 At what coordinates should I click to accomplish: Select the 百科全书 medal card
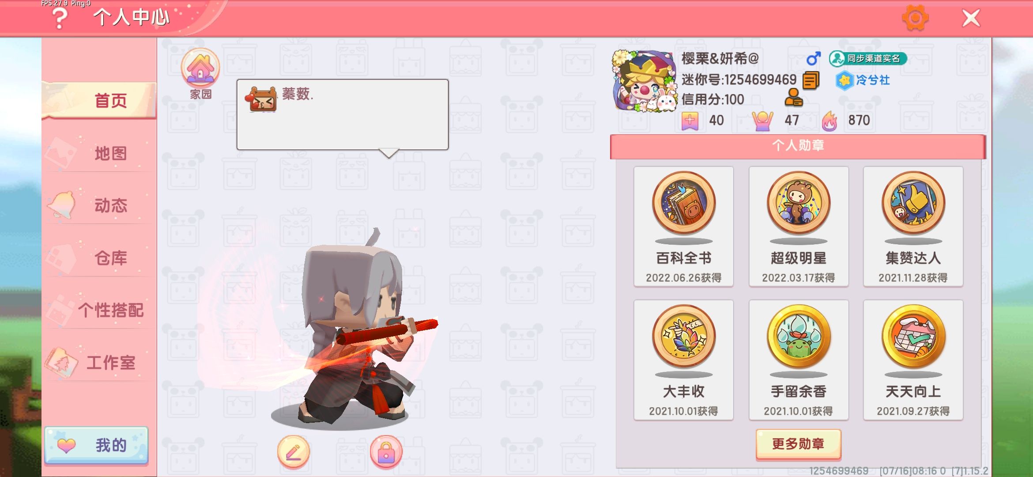point(683,227)
